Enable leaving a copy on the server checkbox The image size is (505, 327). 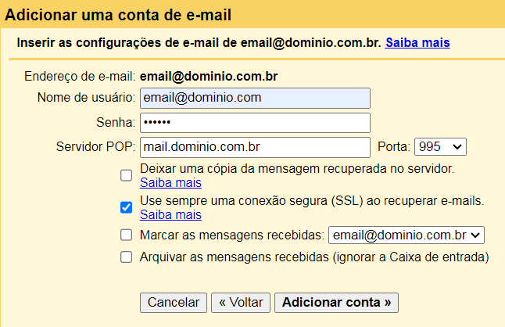(x=126, y=175)
